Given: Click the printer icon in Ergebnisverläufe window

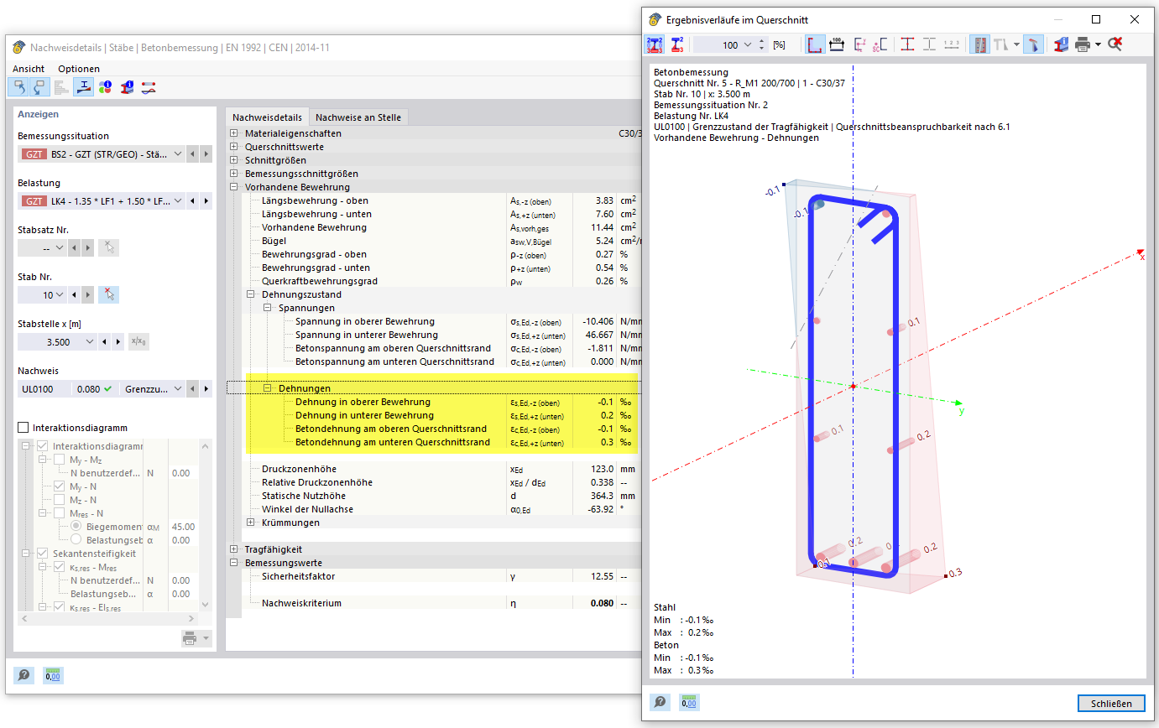Looking at the screenshot, I should (1083, 44).
